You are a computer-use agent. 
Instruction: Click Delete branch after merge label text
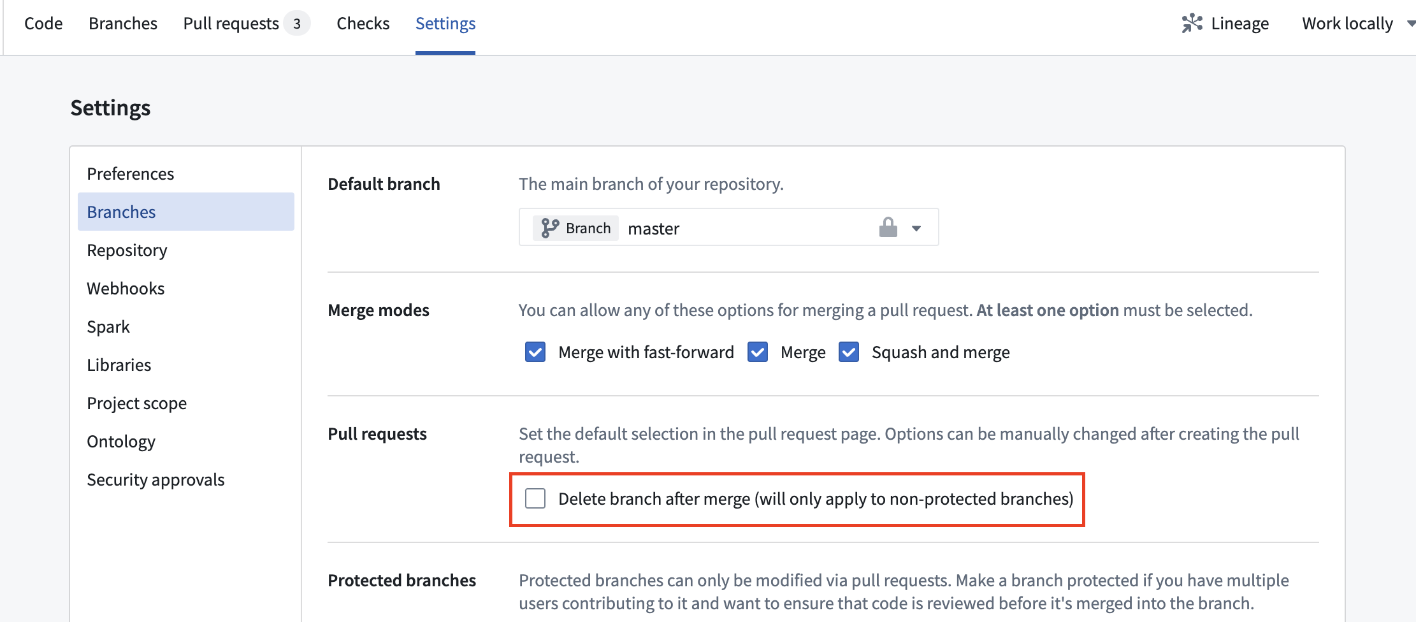[816, 498]
